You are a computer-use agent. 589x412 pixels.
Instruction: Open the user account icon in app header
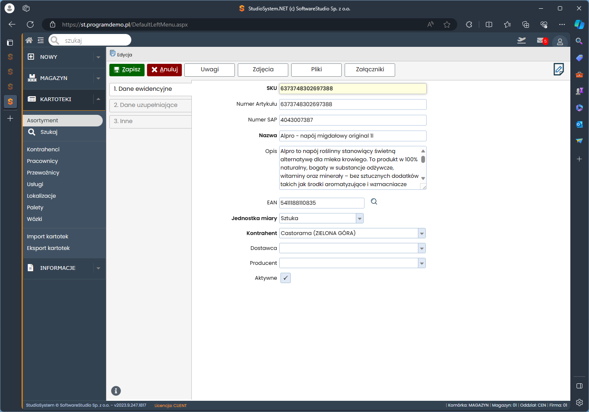[x=560, y=41]
